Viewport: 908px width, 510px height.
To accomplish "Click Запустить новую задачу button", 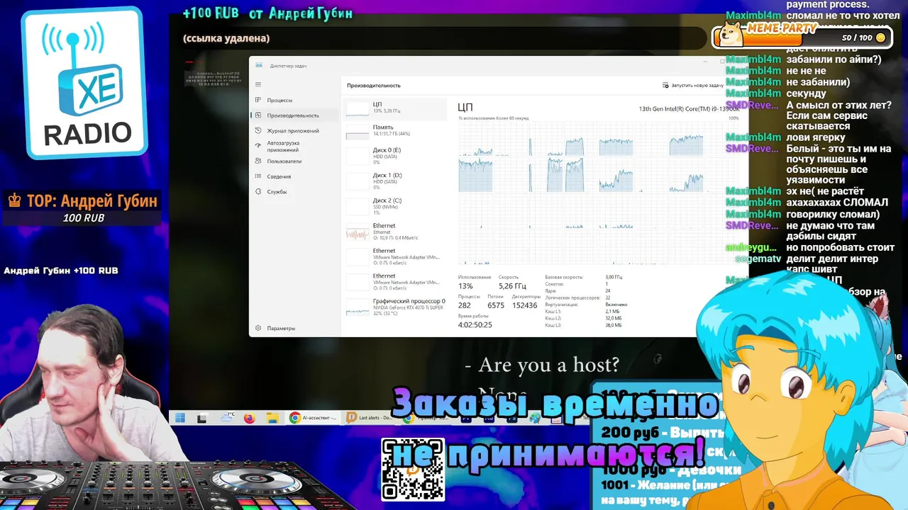I will point(693,85).
